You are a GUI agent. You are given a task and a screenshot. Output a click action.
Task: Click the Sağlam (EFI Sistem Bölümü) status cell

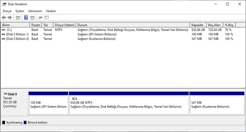97,34
